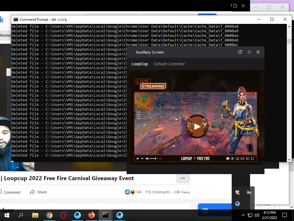Open Windows Search from the taskbar

[x=21, y=215]
